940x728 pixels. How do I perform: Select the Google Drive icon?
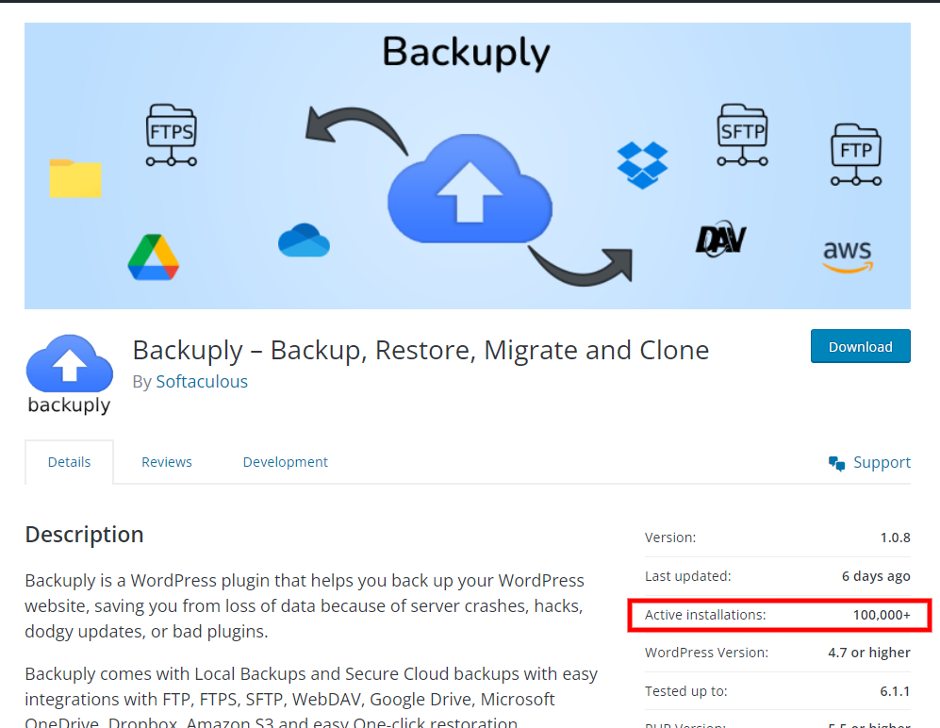tap(154, 256)
